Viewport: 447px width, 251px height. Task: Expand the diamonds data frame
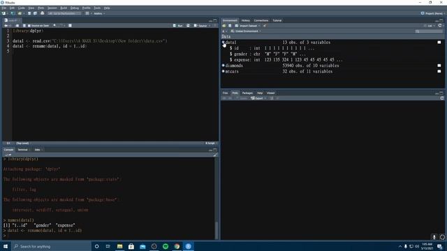[x=223, y=66]
